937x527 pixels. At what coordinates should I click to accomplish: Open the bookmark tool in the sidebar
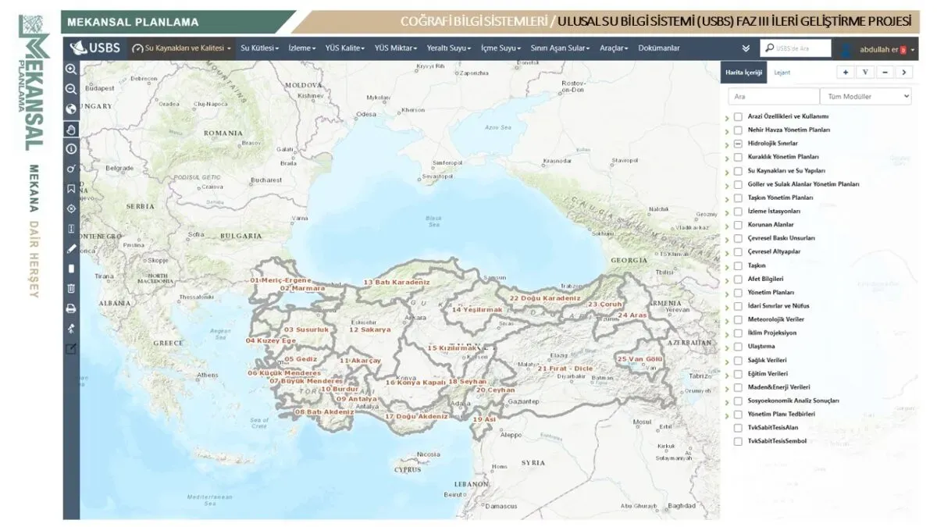tap(71, 188)
